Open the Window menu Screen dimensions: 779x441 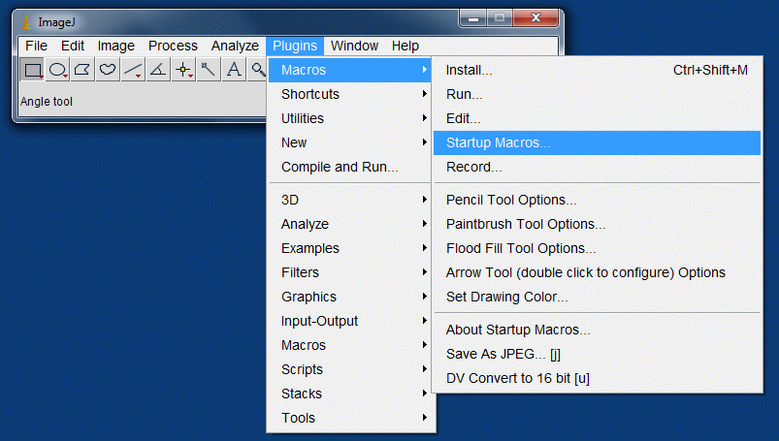tap(354, 46)
